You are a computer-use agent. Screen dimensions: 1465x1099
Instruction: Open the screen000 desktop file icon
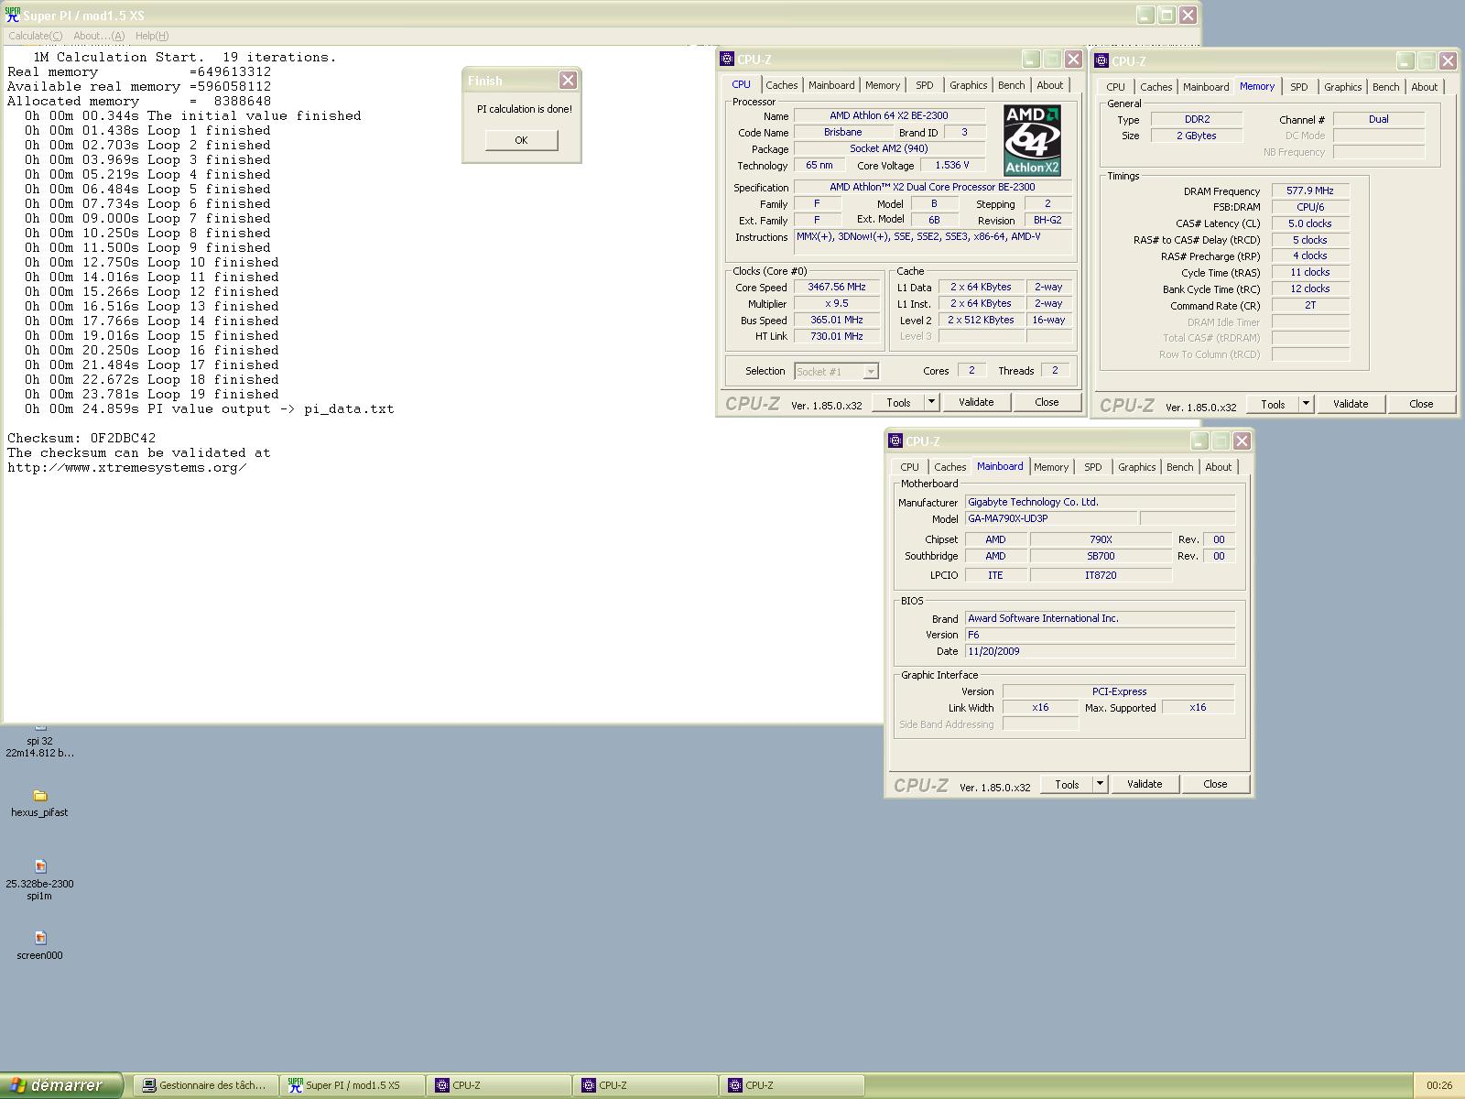coord(39,944)
